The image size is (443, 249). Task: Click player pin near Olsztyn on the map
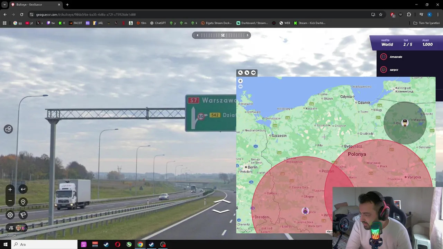click(x=405, y=123)
